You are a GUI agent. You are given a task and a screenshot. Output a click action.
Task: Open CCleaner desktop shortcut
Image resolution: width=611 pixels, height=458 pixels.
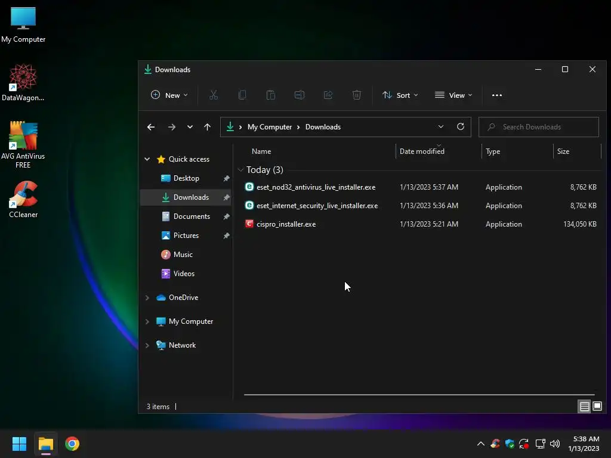[x=23, y=199]
